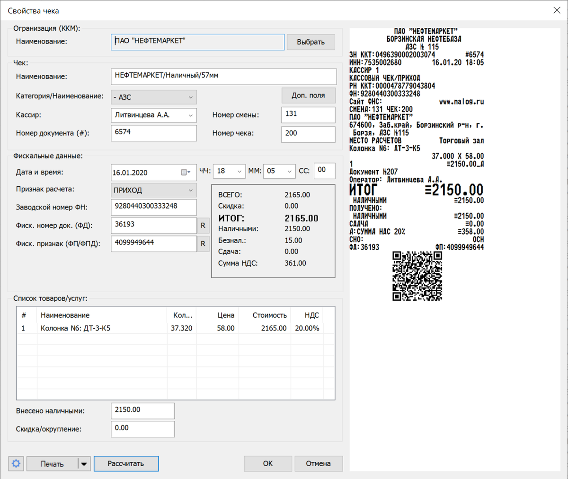Click the Номер чека field 200
Screen dimensions: 568x479
(308, 134)
